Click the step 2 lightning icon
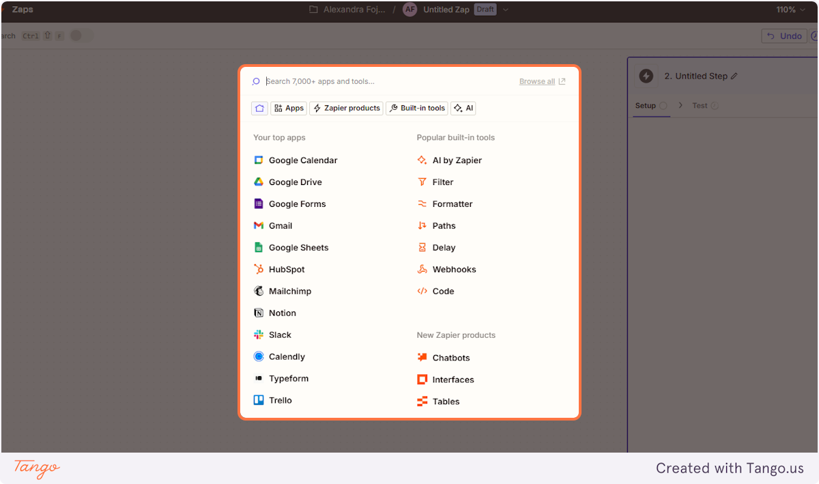Screen dimensions: 819x484 [646, 76]
